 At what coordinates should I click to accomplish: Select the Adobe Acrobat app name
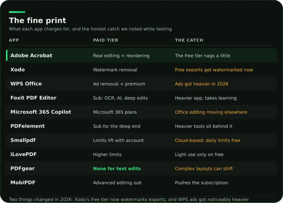point(31,55)
